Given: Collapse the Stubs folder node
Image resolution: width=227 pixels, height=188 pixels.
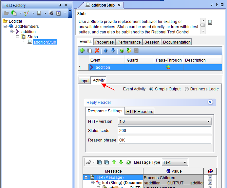Looking at the screenshot, I should coord(17,37).
